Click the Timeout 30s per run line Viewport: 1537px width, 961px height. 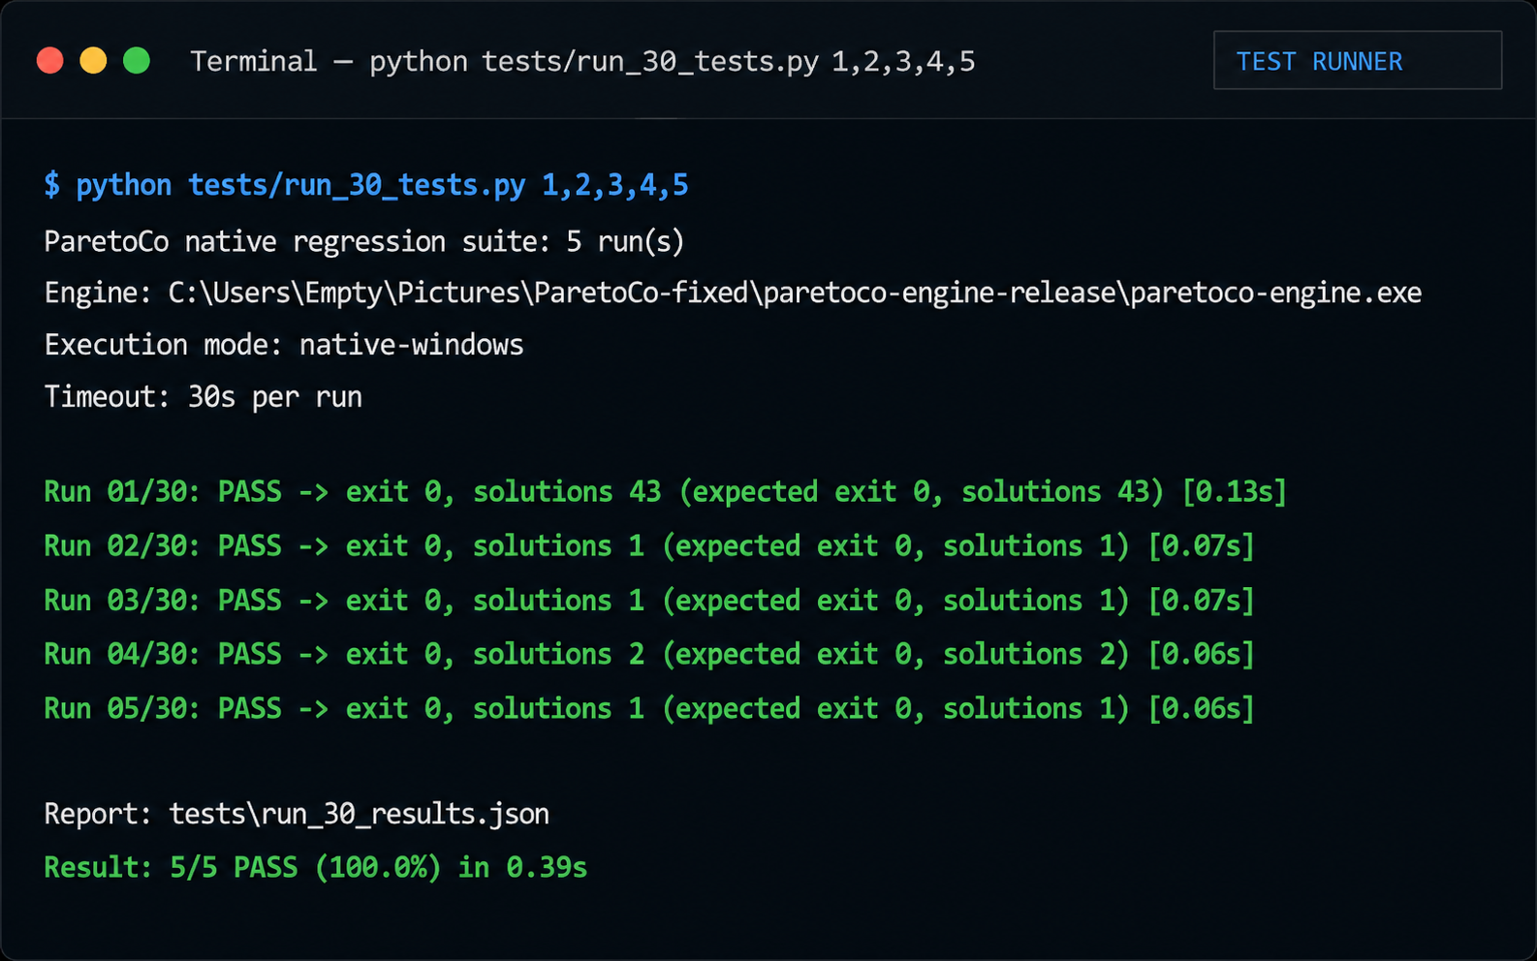204,397
